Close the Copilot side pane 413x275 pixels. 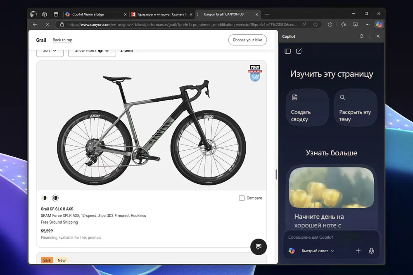tap(378, 36)
